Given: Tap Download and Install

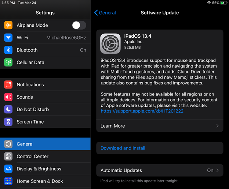Looking at the screenshot, I should coord(160,148).
